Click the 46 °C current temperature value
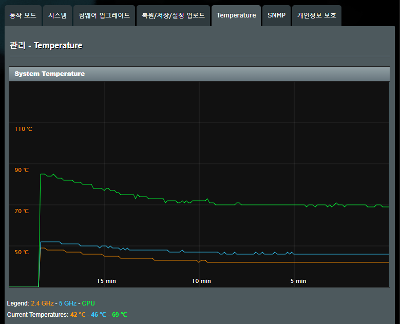Image resolution: width=400 pixels, height=324 pixels. tap(99, 315)
